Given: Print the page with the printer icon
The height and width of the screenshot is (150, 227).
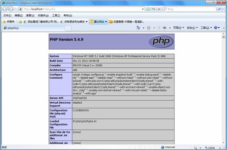Looking at the screenshot, I should [x=165, y=27].
